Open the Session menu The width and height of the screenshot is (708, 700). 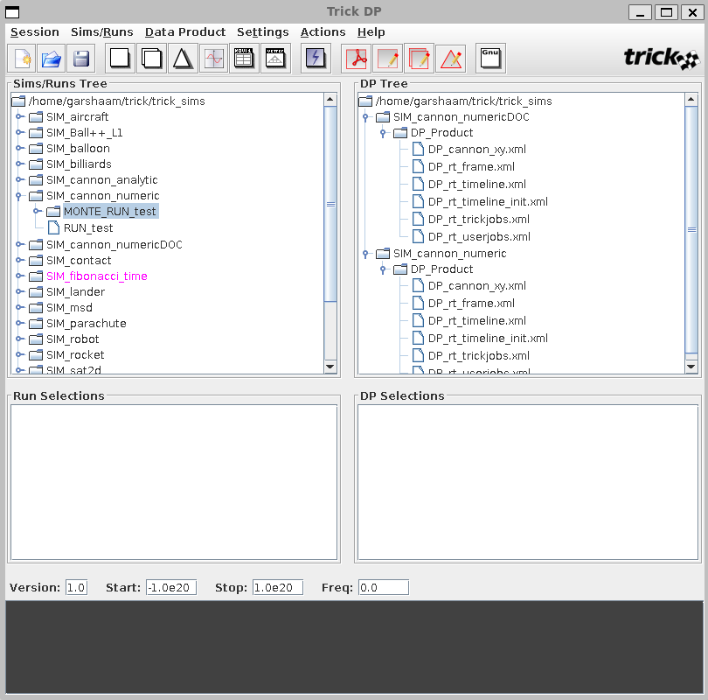[x=35, y=32]
